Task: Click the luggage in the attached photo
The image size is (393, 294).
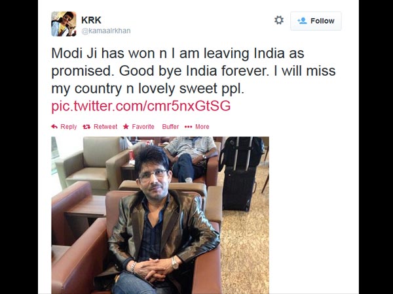Action: 240,174
